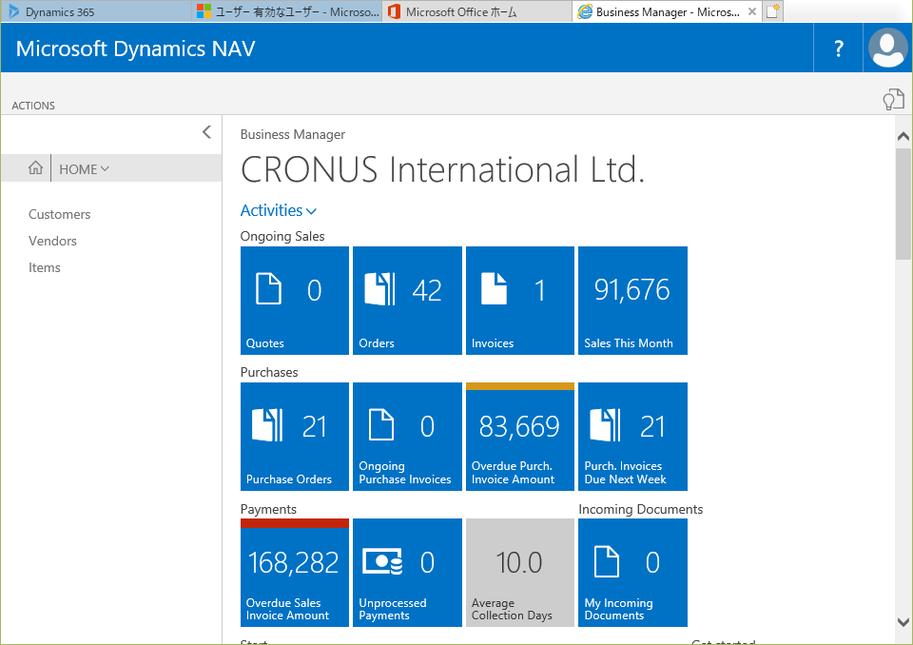Screen dimensions: 913x645
Task: Open the Quotes tile
Action: point(295,301)
